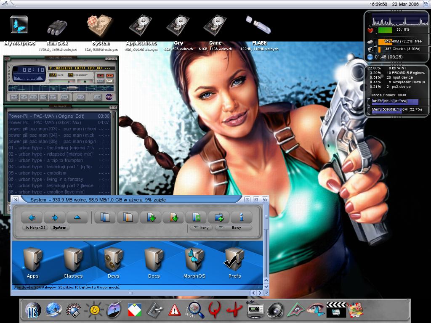Viewport: 431px width, 323px height.
Task: Open the Ram Disk volume icon
Action: coord(57,27)
